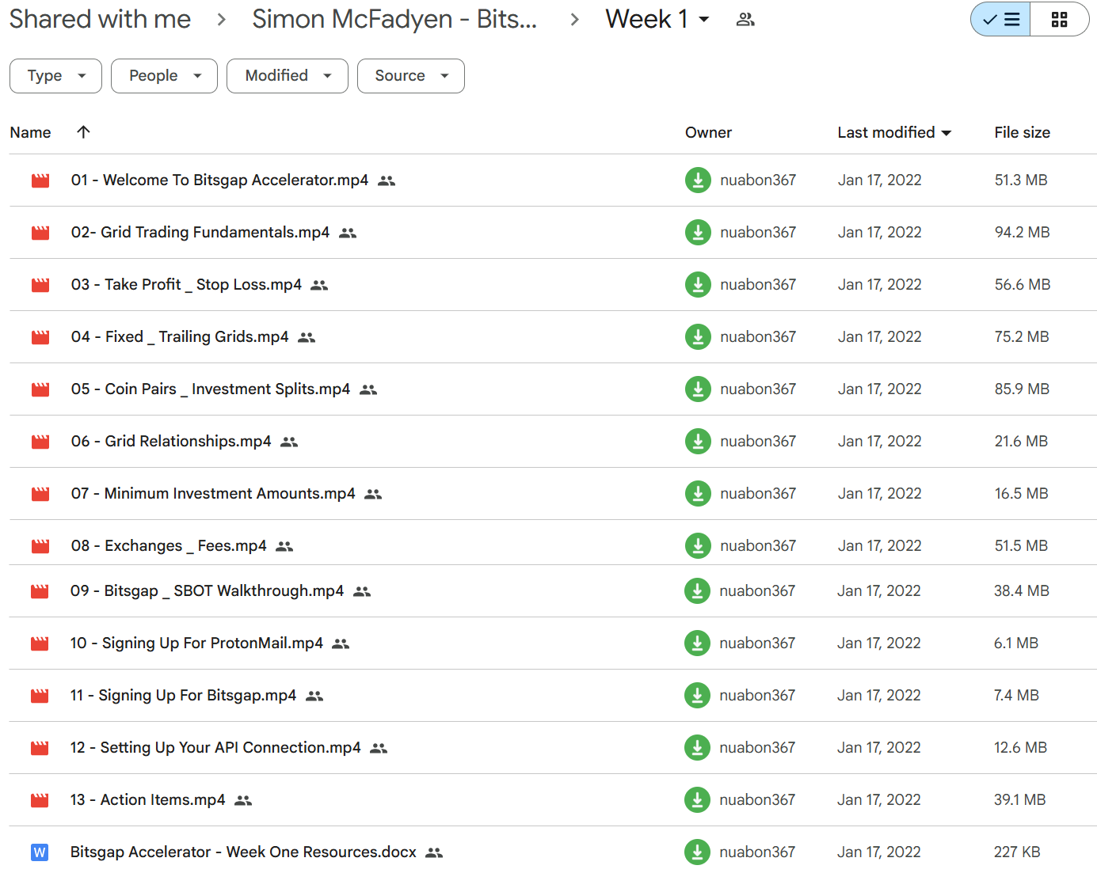Click video file icon for 12 - Setting Up Your API Connection
The height and width of the screenshot is (873, 1097).
point(40,748)
